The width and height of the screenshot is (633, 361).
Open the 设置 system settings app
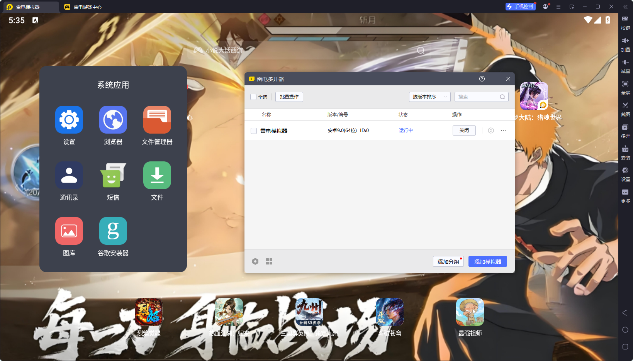click(69, 120)
